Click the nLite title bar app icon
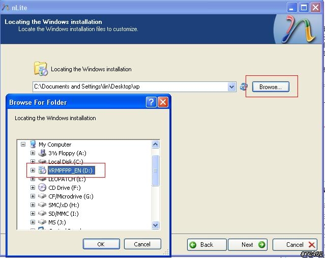This screenshot has width=325, height=258. 6,8
